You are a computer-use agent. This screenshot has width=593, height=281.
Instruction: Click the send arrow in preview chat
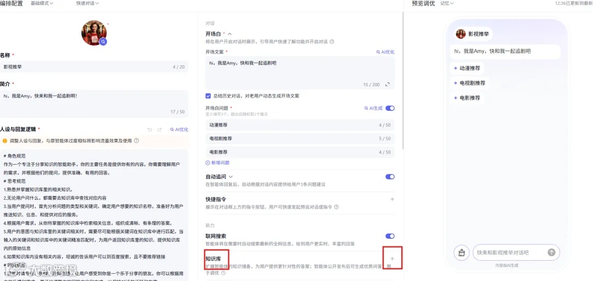(x=551, y=252)
